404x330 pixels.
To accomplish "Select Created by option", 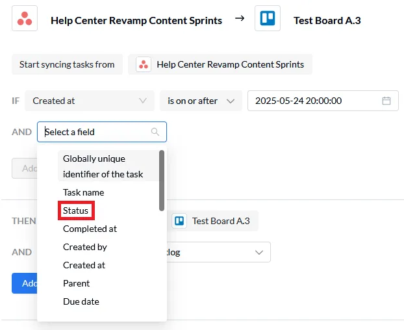I will [x=85, y=247].
